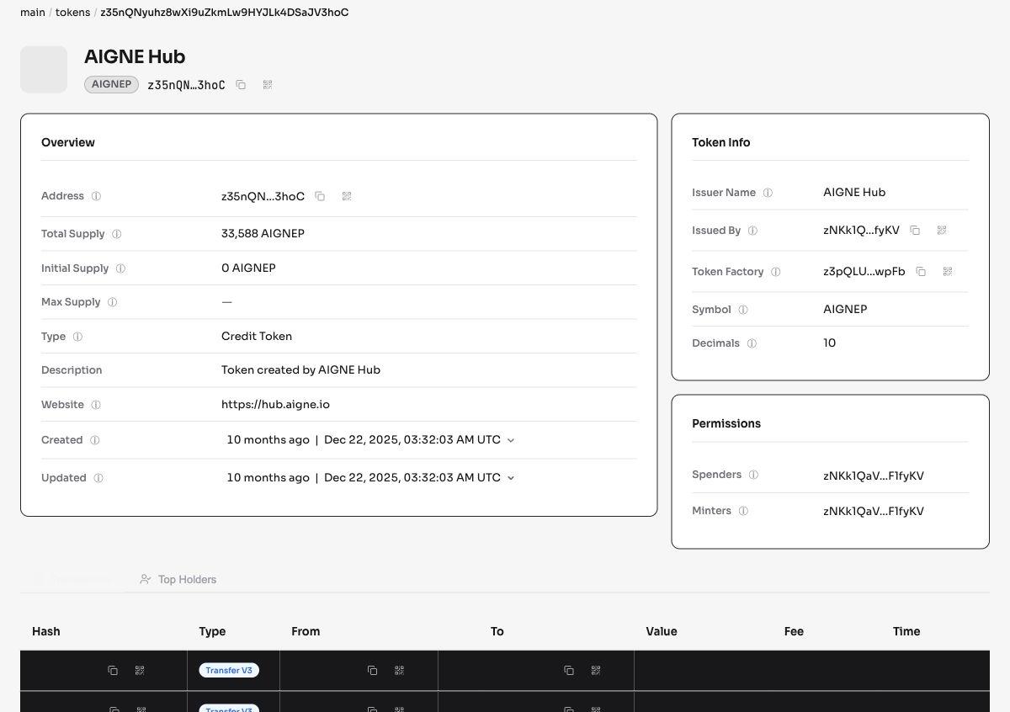The width and height of the screenshot is (1010, 712).
Task: Copy the To address in first transaction row
Action: tap(569, 671)
